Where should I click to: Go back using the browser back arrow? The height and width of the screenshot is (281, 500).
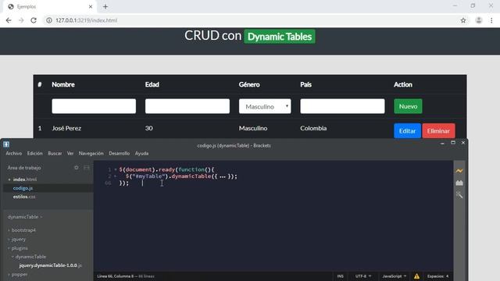9,20
